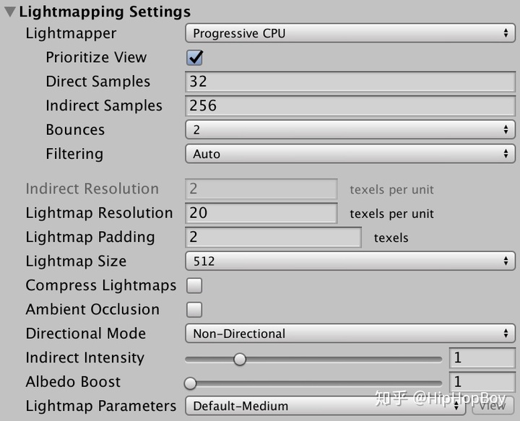This screenshot has width=520, height=421.
Task: Enable the Ambient Occlusion checkbox
Action: click(194, 310)
